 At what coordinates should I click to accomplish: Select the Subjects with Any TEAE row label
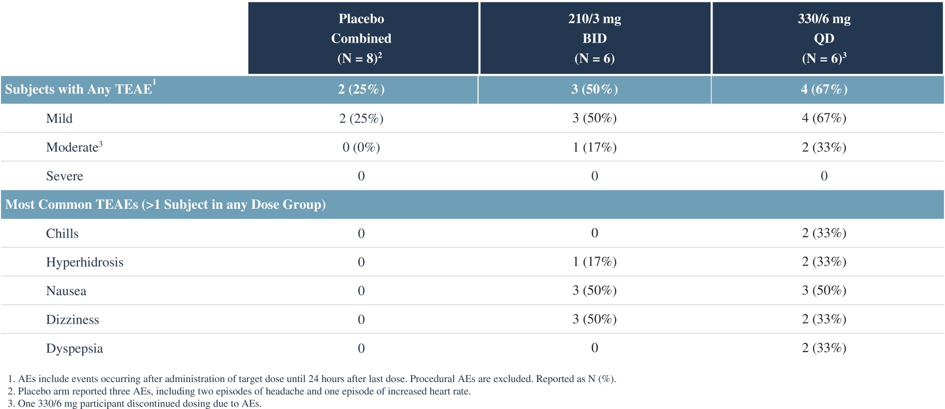click(x=79, y=89)
